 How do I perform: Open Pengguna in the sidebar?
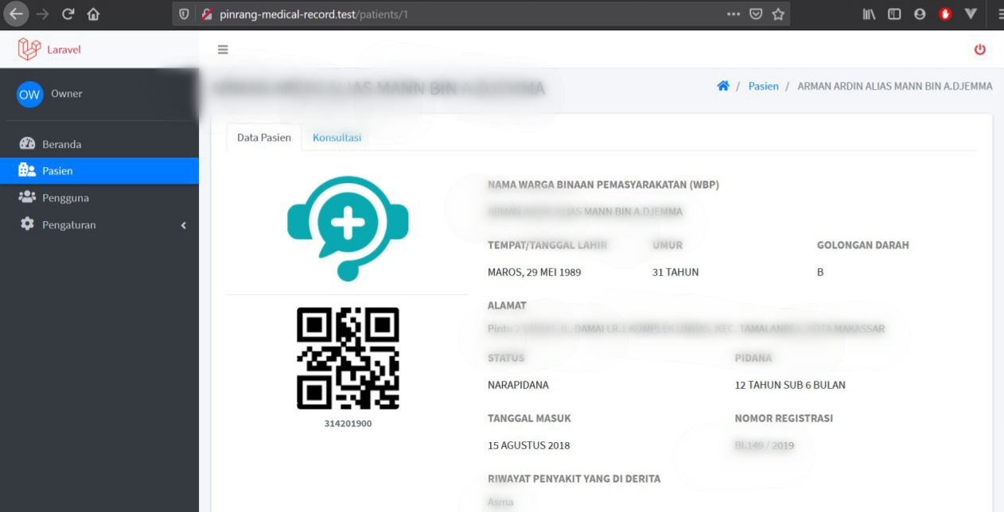[x=99, y=198]
